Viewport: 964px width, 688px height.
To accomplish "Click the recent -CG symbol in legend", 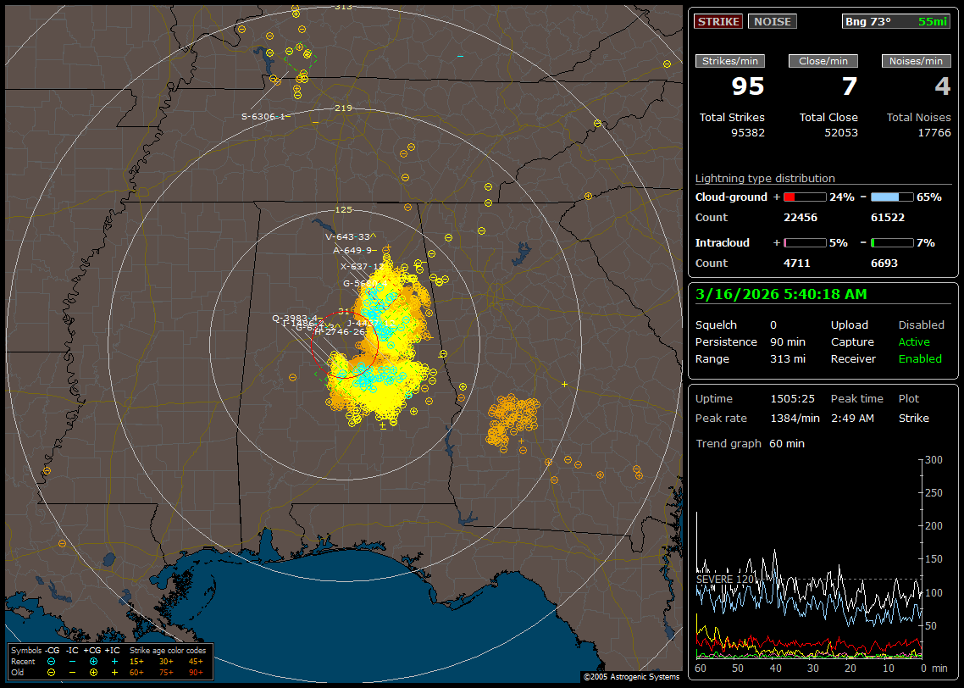I will coord(52,661).
